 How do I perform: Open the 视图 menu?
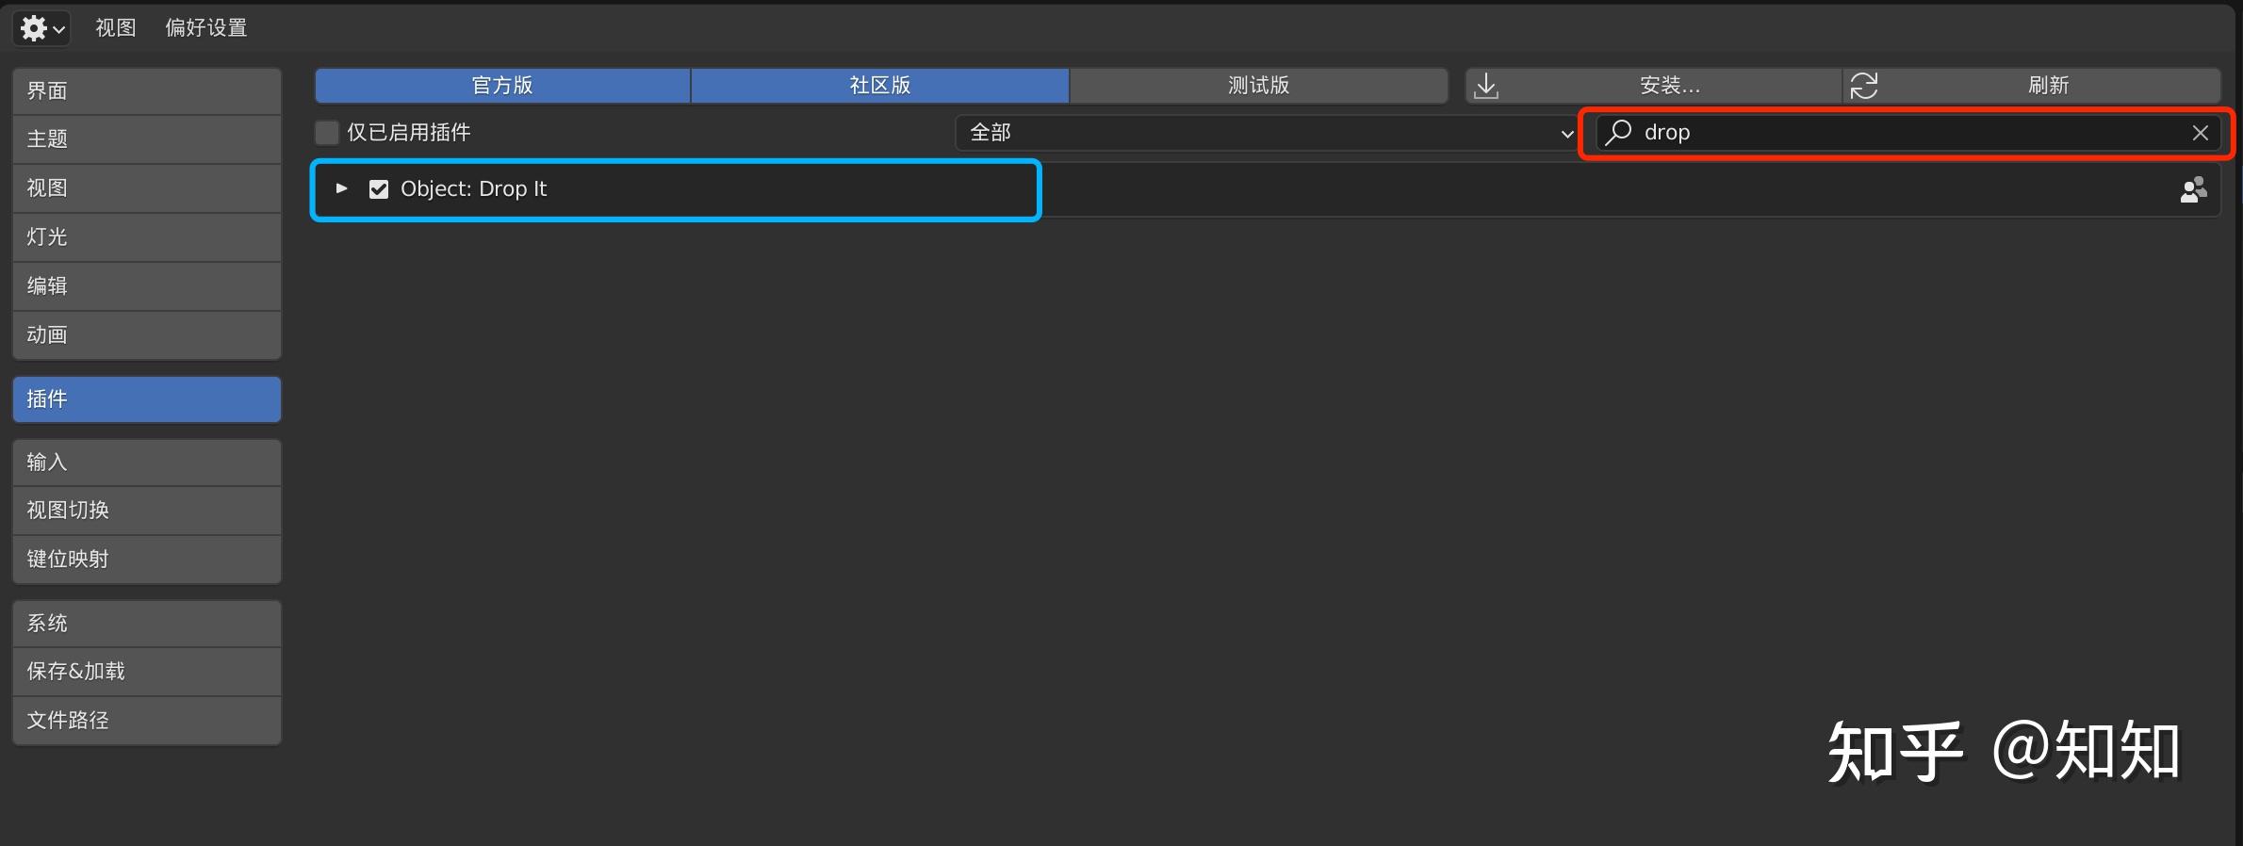click(116, 28)
